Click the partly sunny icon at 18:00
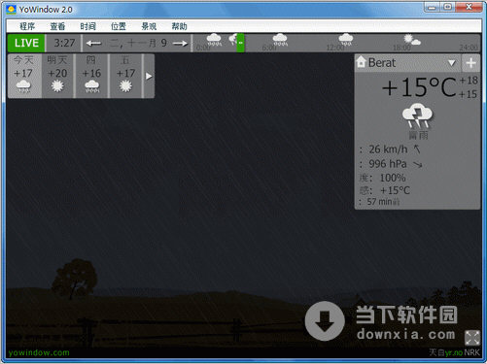 [412, 40]
